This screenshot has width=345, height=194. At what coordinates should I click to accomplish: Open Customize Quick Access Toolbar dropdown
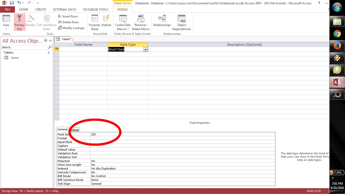click(x=38, y=3)
